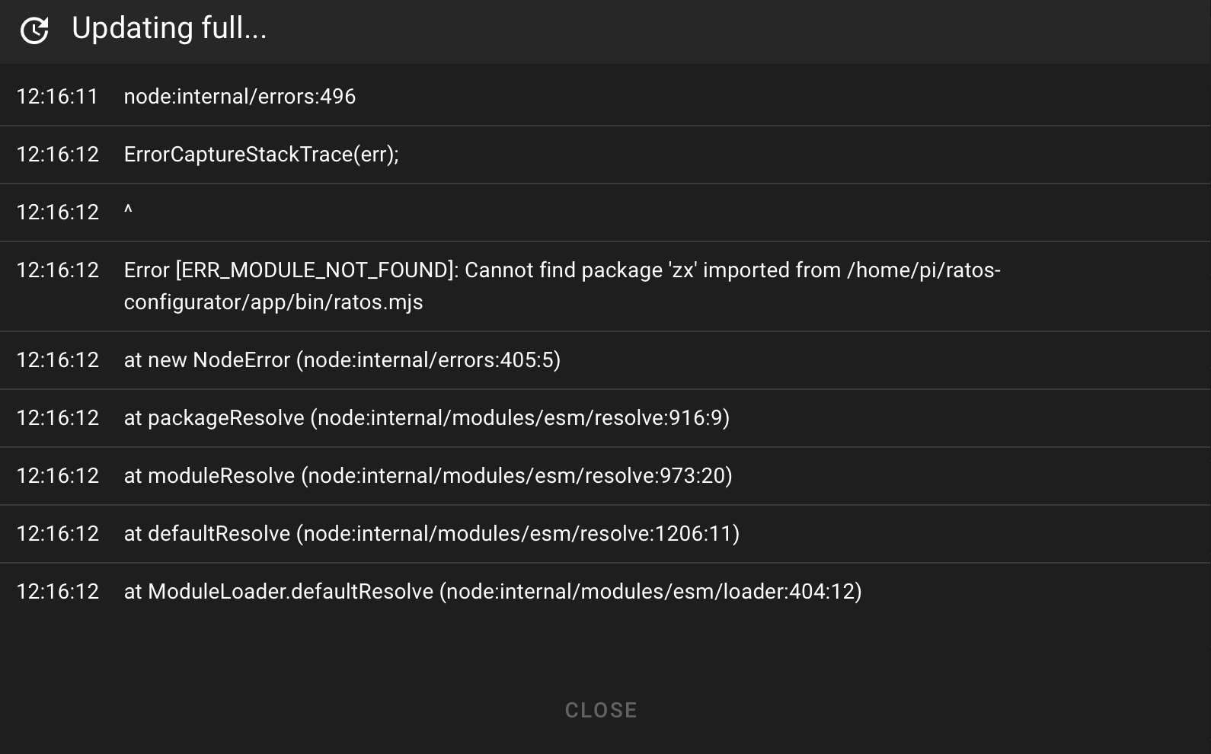Image resolution: width=1211 pixels, height=754 pixels.
Task: Select the "ErrorCaptureStackTrace(err);" log entry
Action: (x=261, y=155)
